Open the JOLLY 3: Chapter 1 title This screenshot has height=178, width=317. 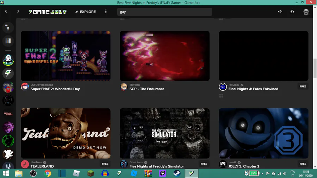coord(244,166)
